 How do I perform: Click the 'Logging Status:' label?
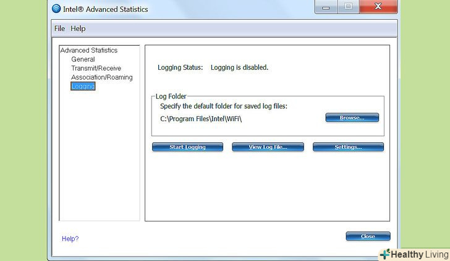180,67
